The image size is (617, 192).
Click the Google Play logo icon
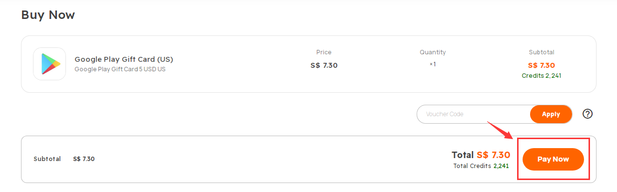(49, 64)
